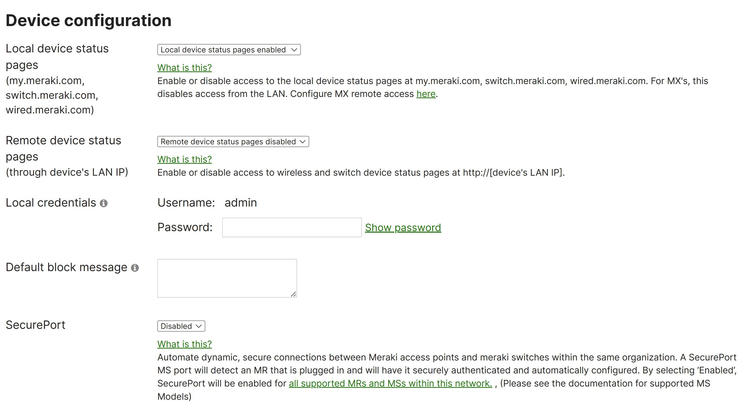Select the admin username text
Screen dimensions: 744x404
240,203
